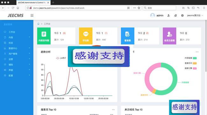The image size is (207, 115).
Task: Reload the page with browser refresh
Action: tap(13, 8)
